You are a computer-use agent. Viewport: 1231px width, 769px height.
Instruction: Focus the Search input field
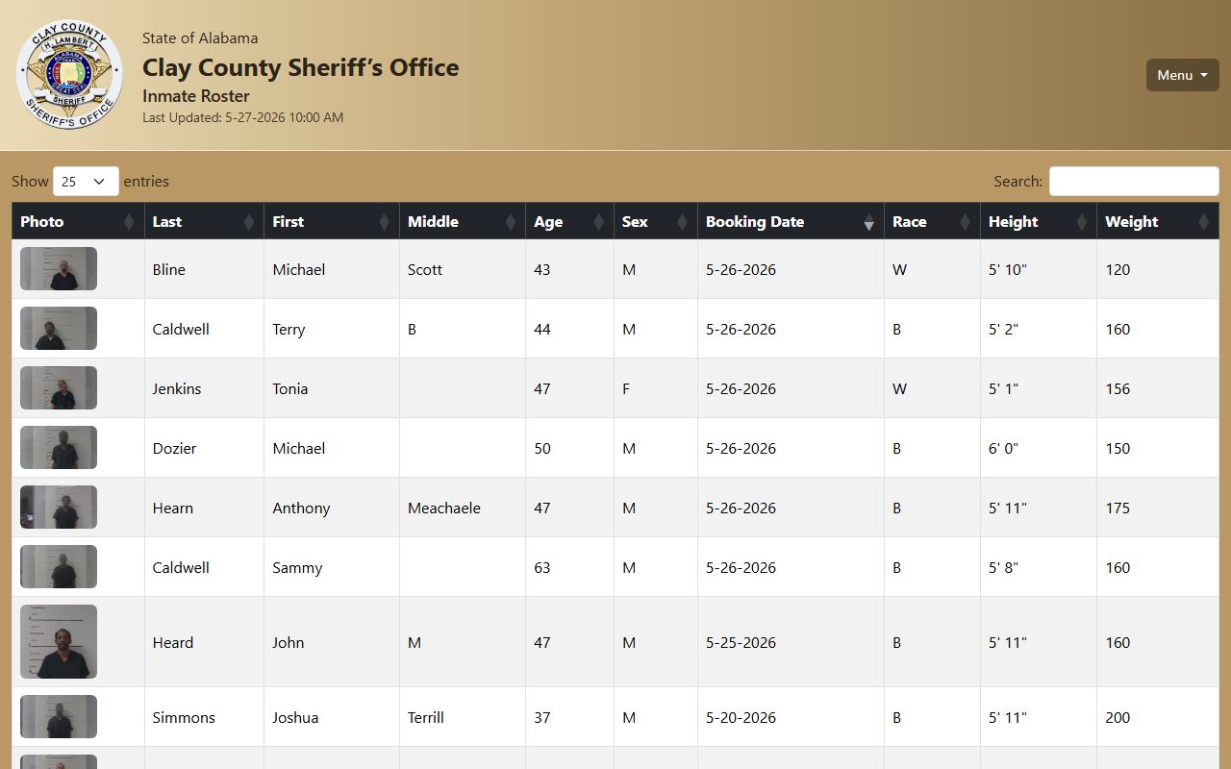(x=1134, y=181)
